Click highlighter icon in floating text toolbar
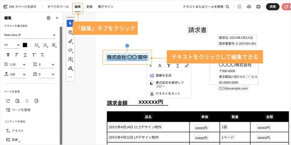The image size is (291, 145). 187,66
